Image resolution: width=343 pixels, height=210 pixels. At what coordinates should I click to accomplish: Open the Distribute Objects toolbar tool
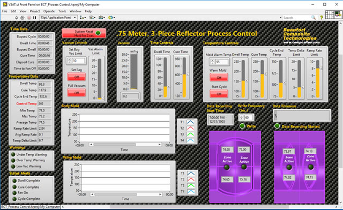tap(92, 18)
